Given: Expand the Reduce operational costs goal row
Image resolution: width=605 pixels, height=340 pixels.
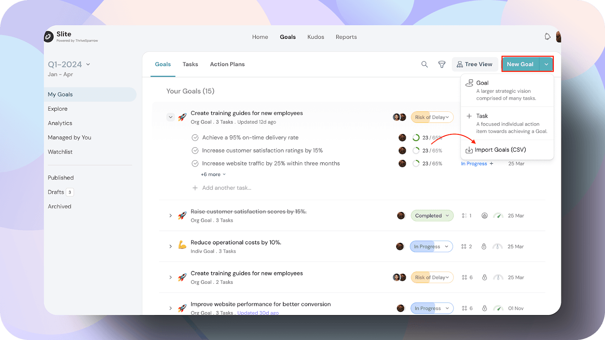Looking at the screenshot, I should point(171,247).
